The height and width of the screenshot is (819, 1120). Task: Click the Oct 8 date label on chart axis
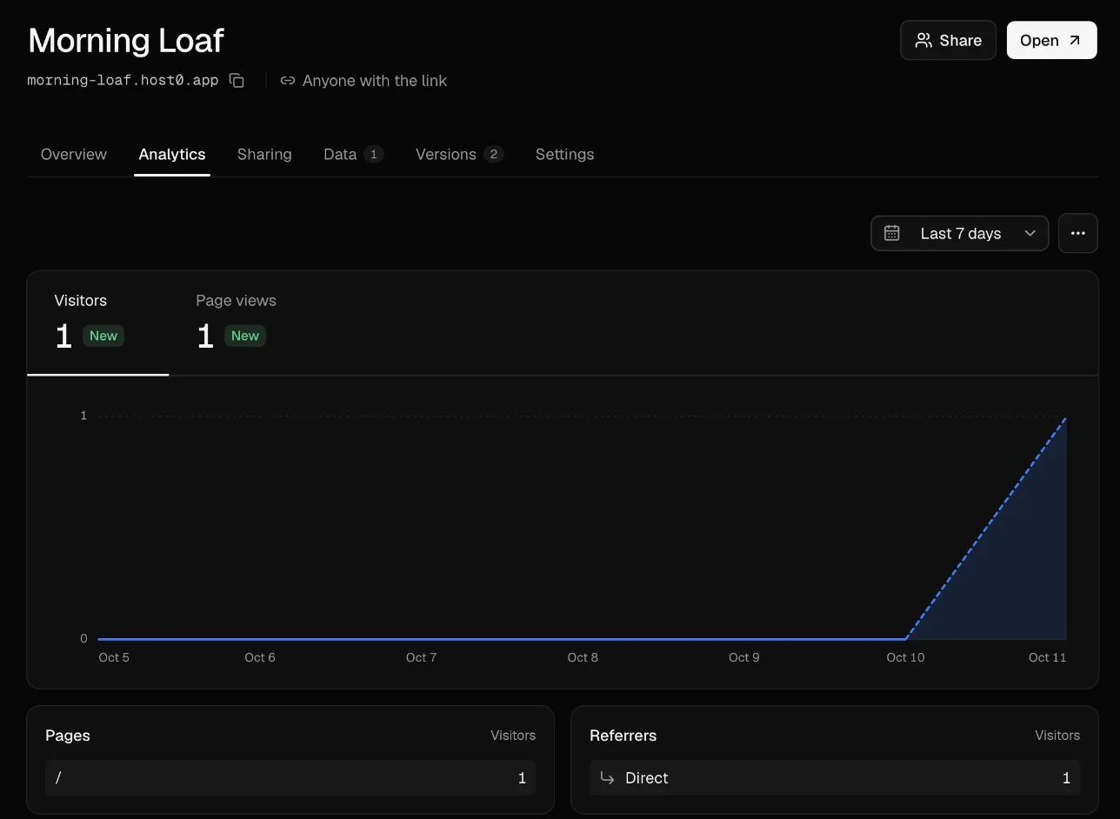pos(583,657)
